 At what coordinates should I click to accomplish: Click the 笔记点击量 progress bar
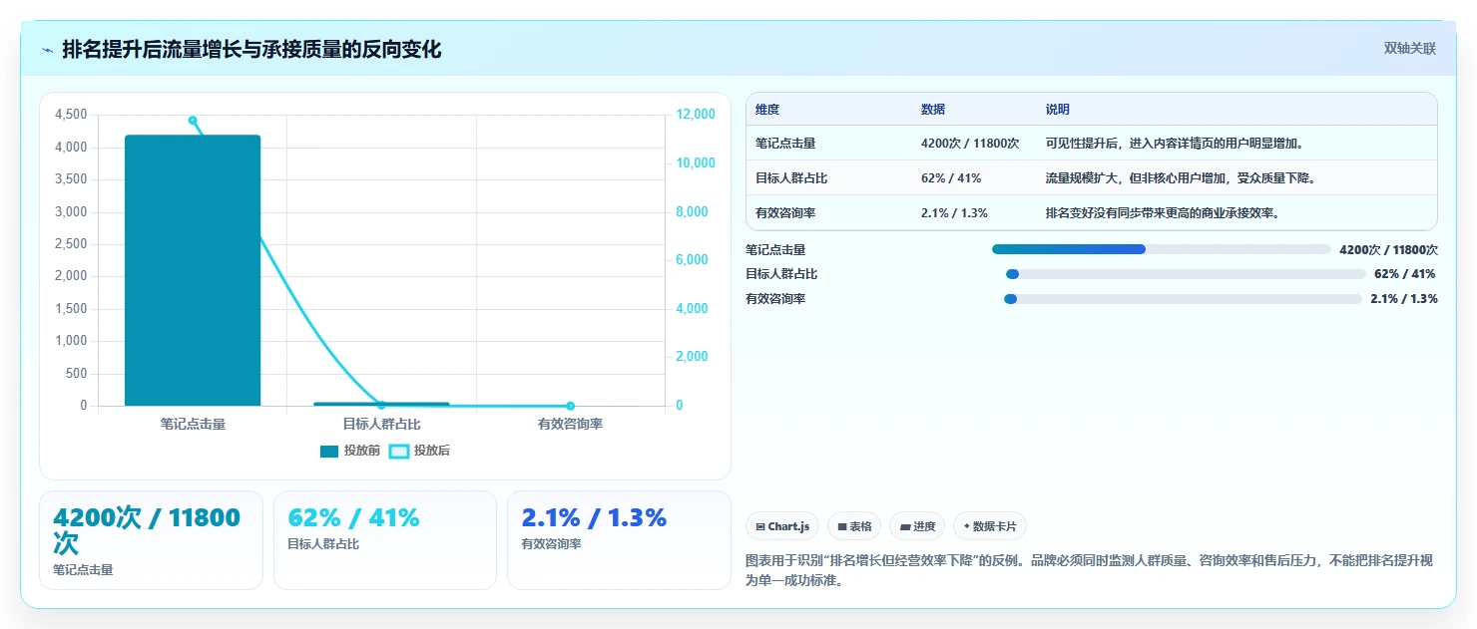(x=1162, y=249)
